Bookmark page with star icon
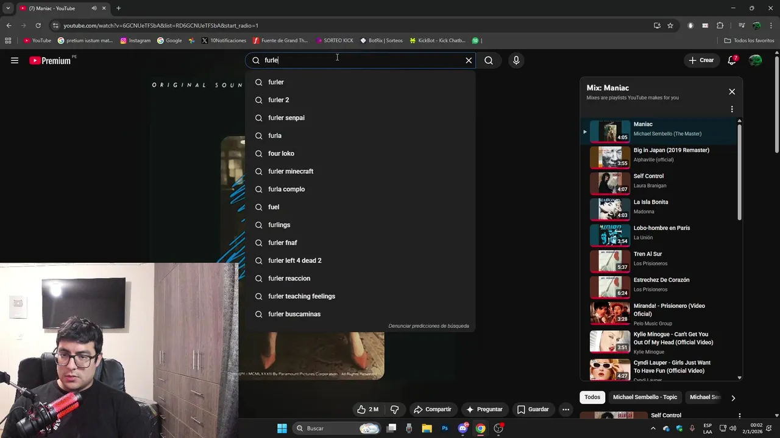 coord(670,26)
